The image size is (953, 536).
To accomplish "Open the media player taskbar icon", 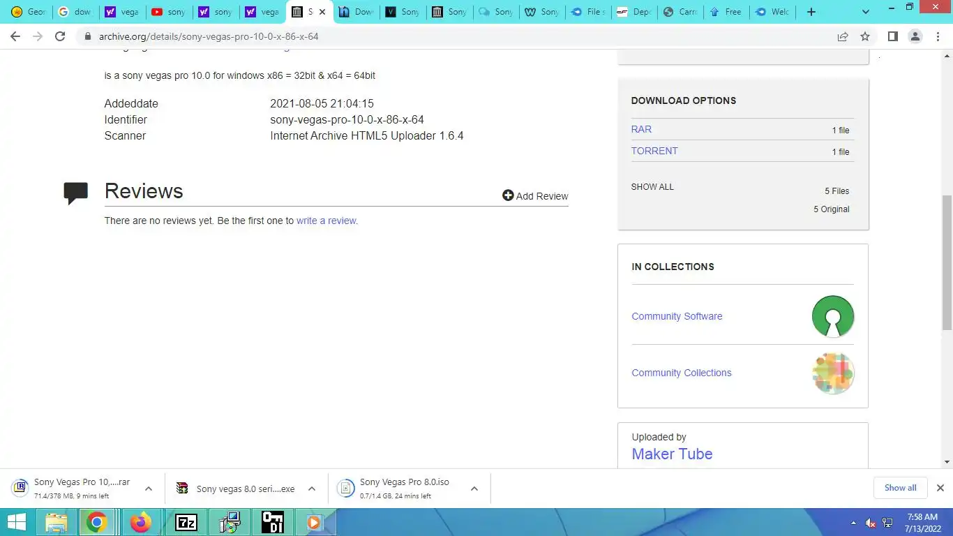I will [x=315, y=522].
